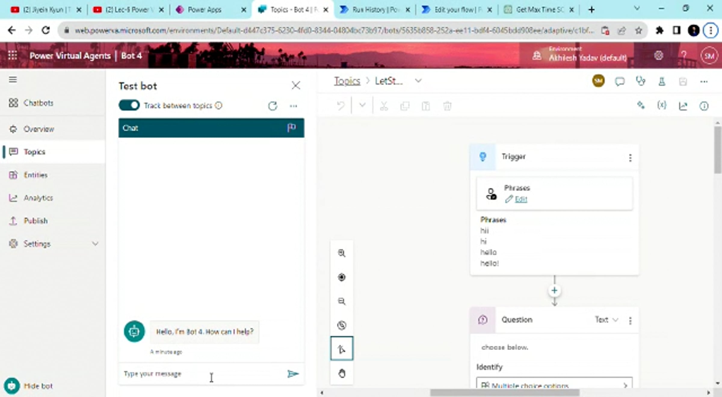The width and height of the screenshot is (722, 397).
Task: Click the reset chat refresh icon
Action: [272, 106]
